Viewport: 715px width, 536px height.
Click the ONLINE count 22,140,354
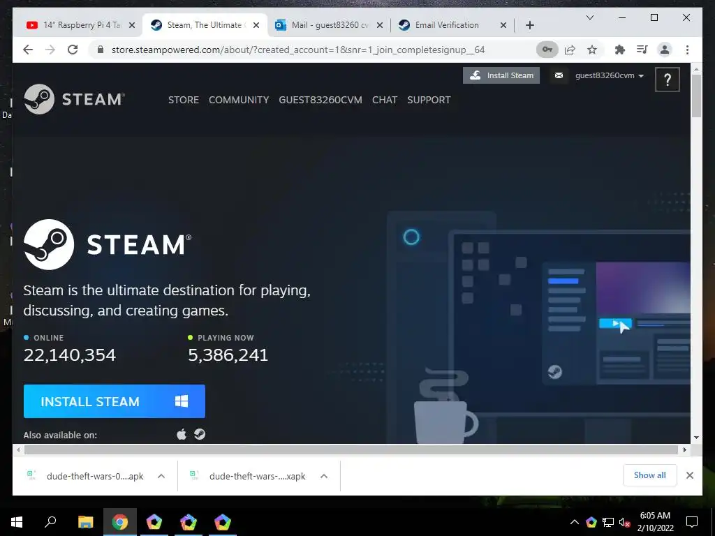[70, 355]
